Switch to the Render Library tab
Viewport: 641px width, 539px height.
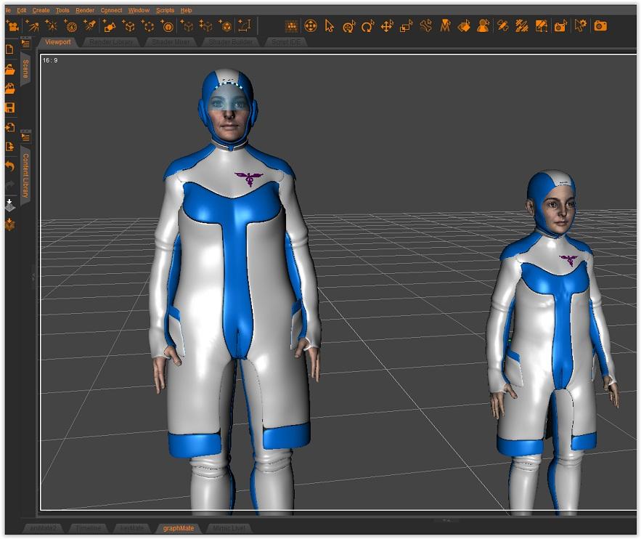[x=111, y=41]
